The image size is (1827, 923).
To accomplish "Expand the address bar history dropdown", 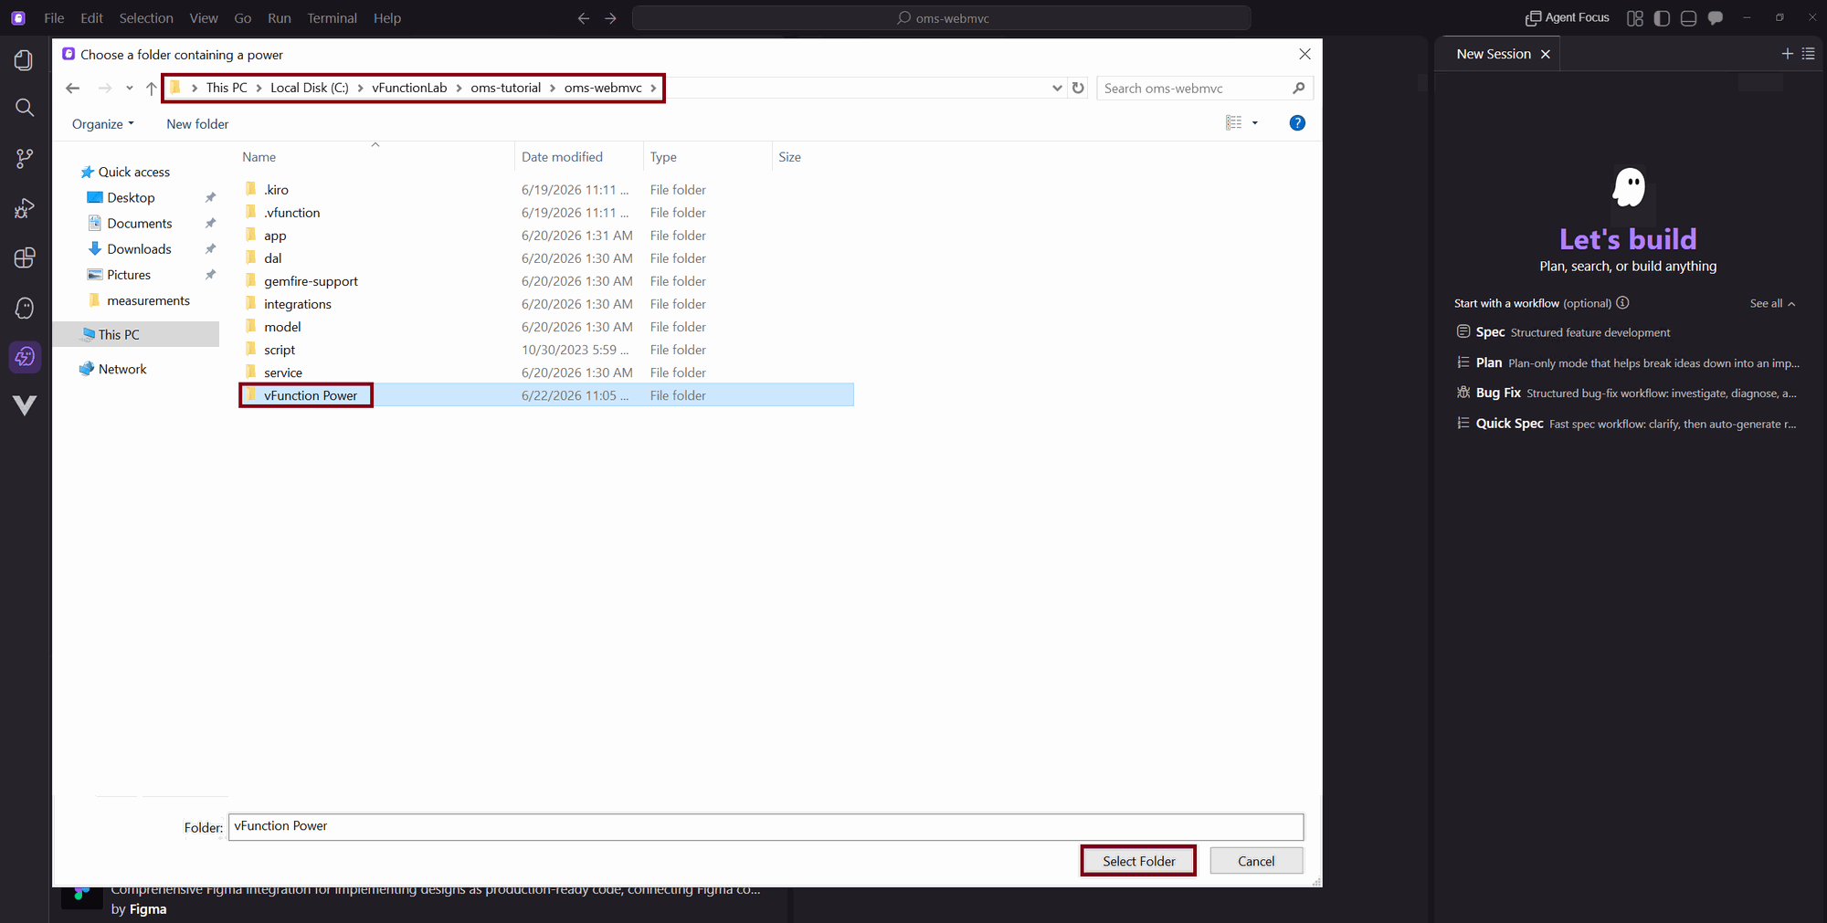I will point(1057,88).
